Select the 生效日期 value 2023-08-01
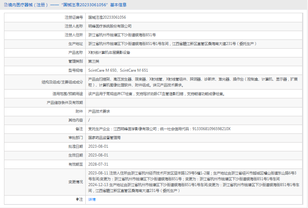308x208 pixels. (x=98, y=155)
